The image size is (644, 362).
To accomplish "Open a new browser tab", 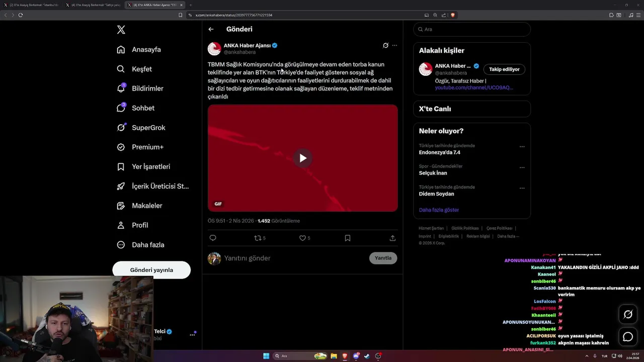I will pos(190,5).
